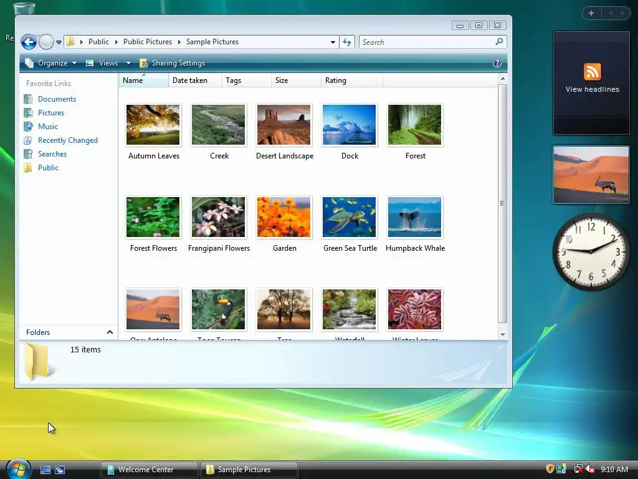Click the 9:10 AM taskbar clock
Screen dimensions: 638x479
[614, 469]
